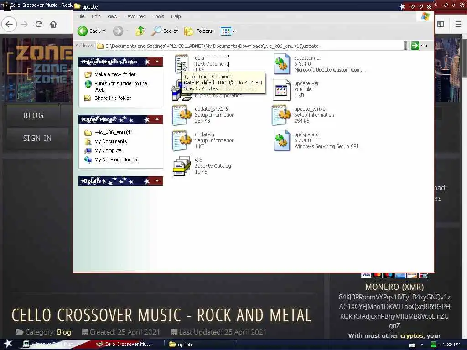Viewport: 467px width, 350px height.
Task: Click the browser forward arrow
Action: pos(25,24)
